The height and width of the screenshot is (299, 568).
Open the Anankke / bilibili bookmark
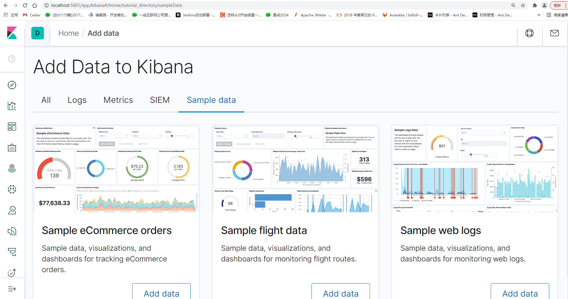403,15
